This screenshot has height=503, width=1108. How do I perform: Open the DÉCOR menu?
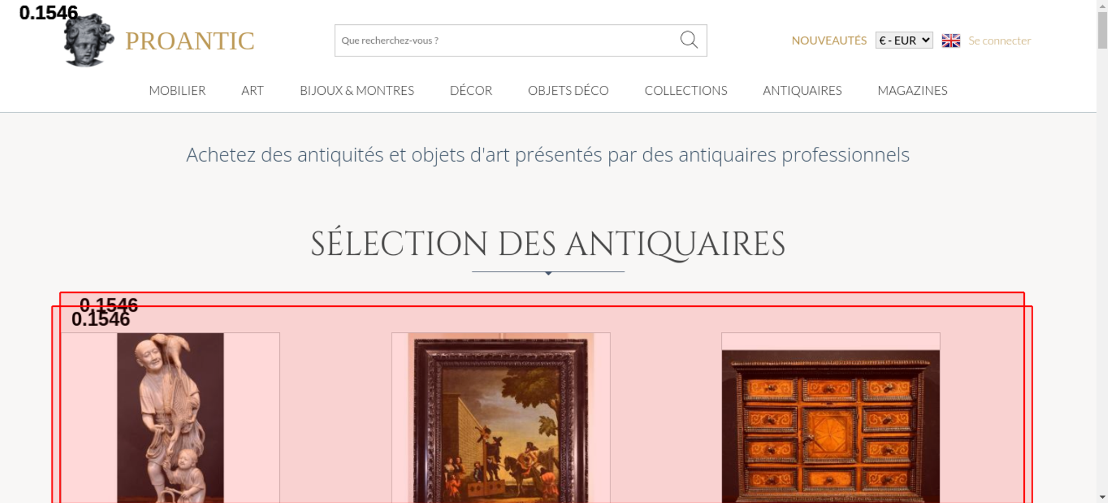(x=471, y=90)
